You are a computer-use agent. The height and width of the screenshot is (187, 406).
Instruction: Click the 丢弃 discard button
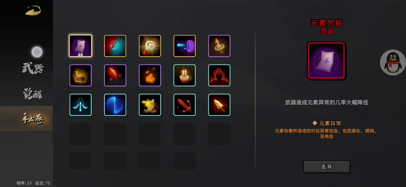point(327,167)
